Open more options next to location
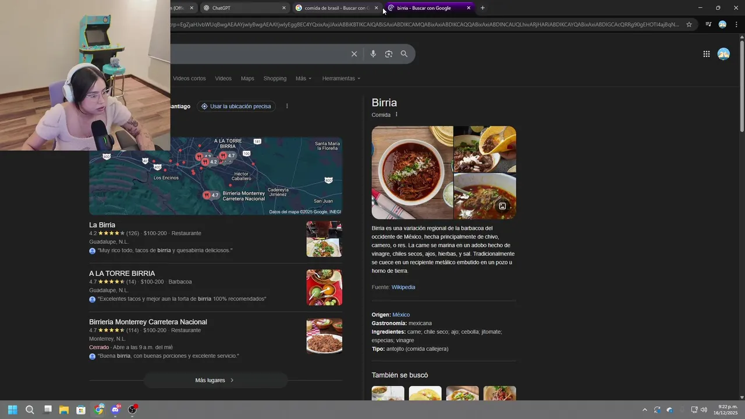This screenshot has width=745, height=419. (x=287, y=106)
